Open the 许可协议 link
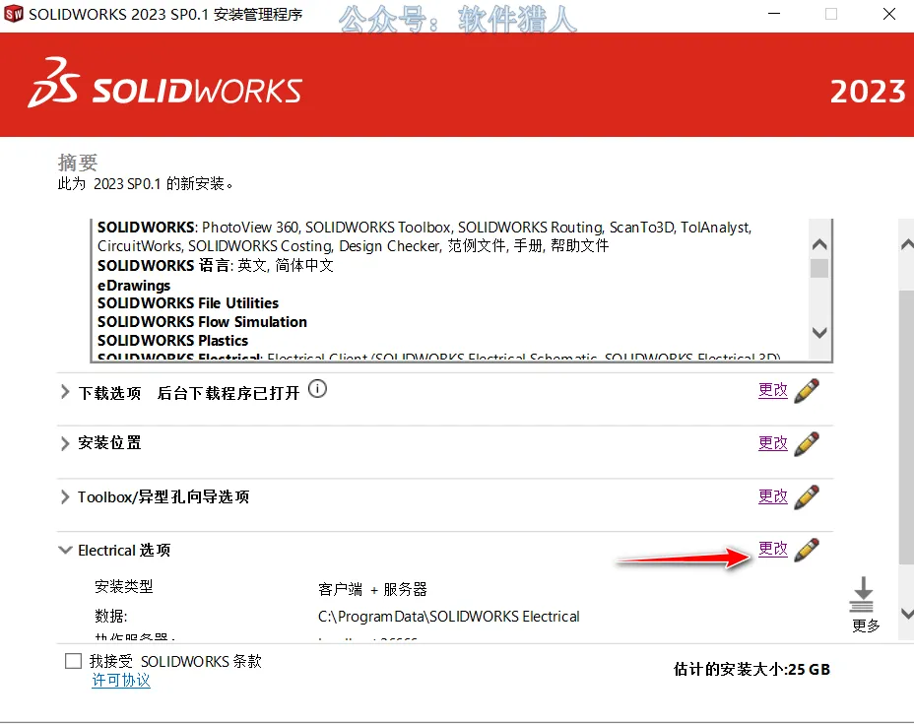This screenshot has width=914, height=724. 121,681
